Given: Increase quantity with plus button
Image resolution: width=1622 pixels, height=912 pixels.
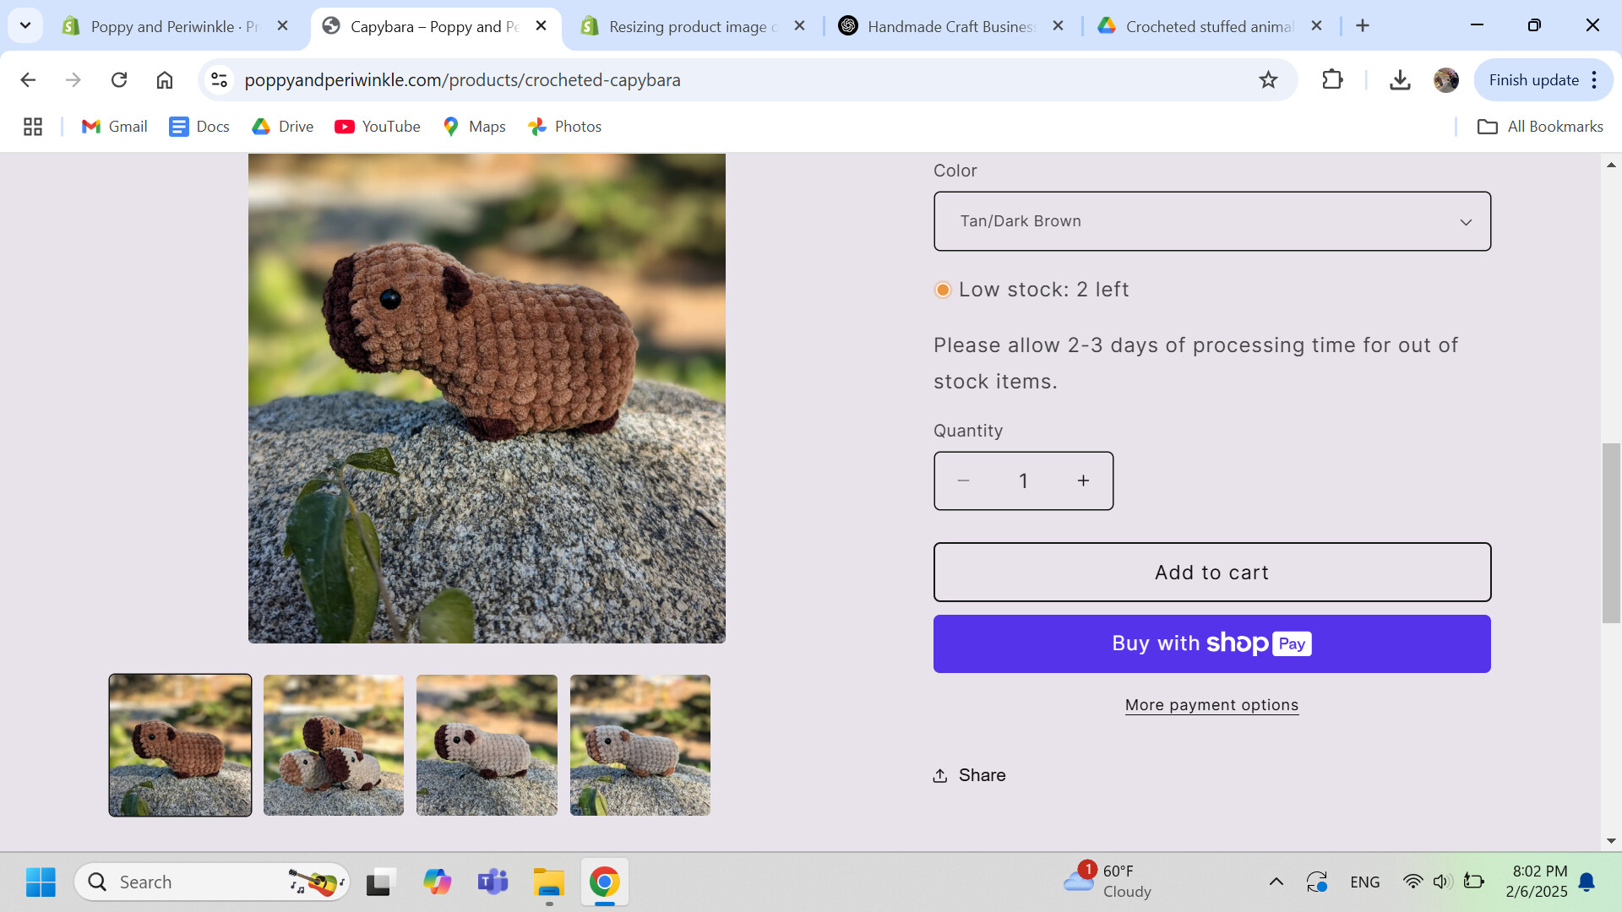Looking at the screenshot, I should click(x=1083, y=481).
